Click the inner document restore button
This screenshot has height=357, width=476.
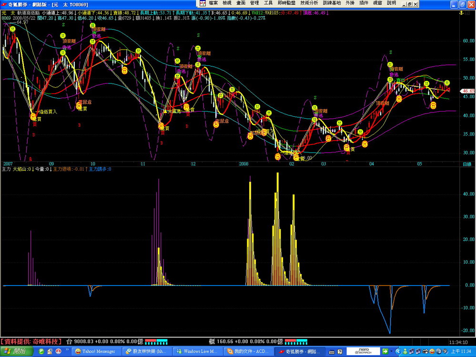tap(410, 4)
